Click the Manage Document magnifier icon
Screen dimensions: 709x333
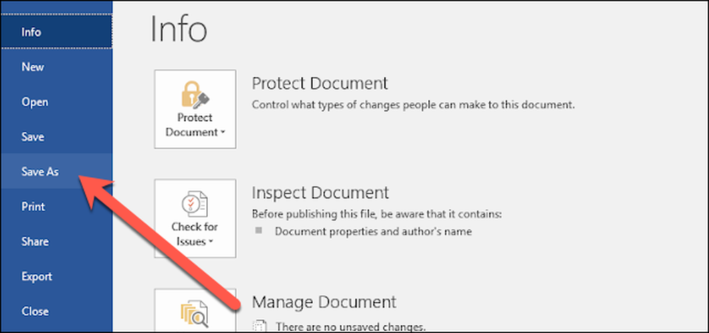coord(195,315)
